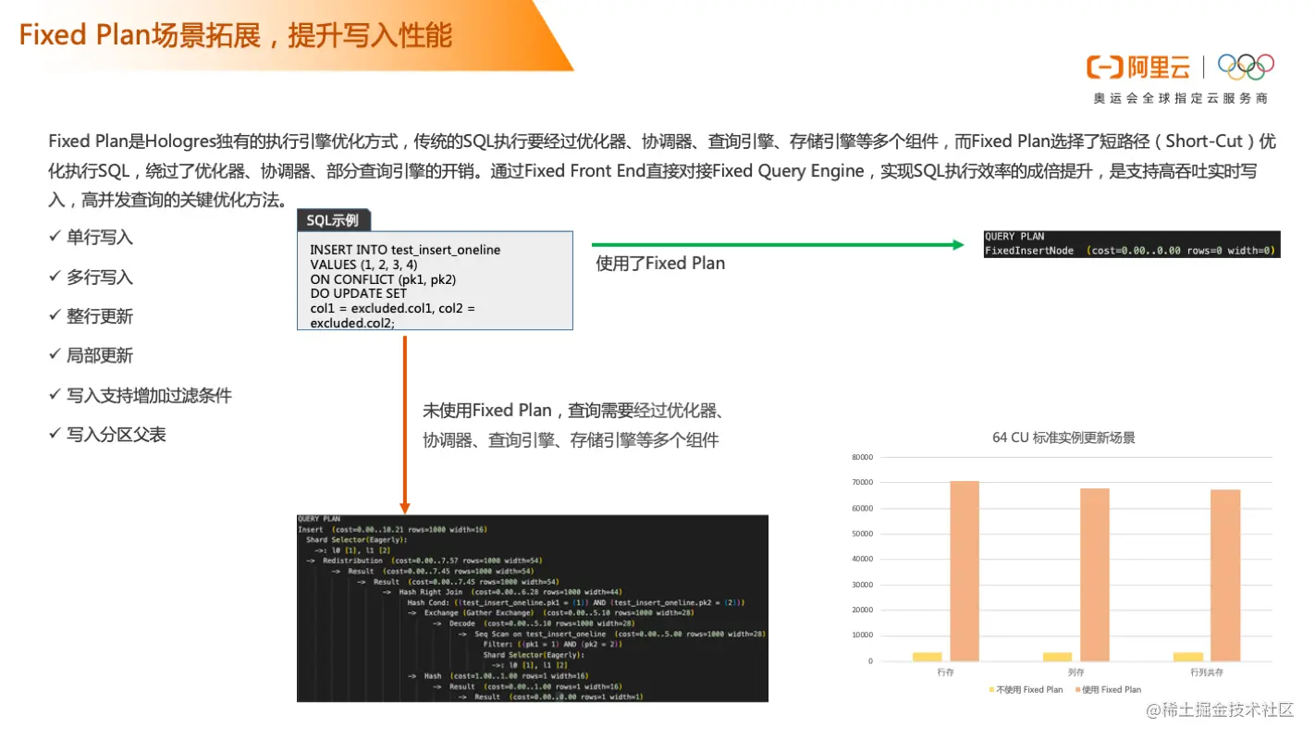Click the 30000 y-axis label
The height and width of the screenshot is (740, 1315).
click(x=862, y=585)
